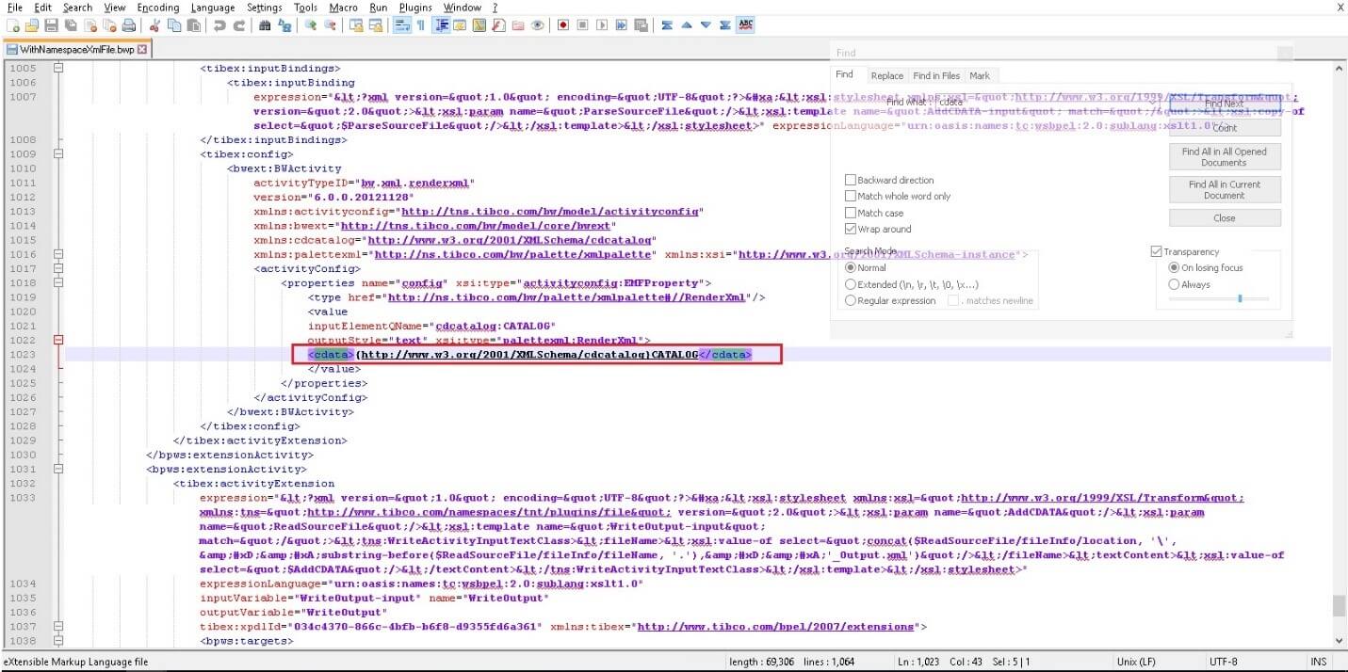This screenshot has height=672, width=1348.
Task: Click the Paste toolbar icon
Action: [193, 24]
